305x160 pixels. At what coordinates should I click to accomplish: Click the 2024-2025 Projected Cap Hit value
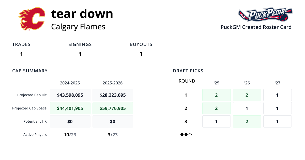tap(70, 95)
